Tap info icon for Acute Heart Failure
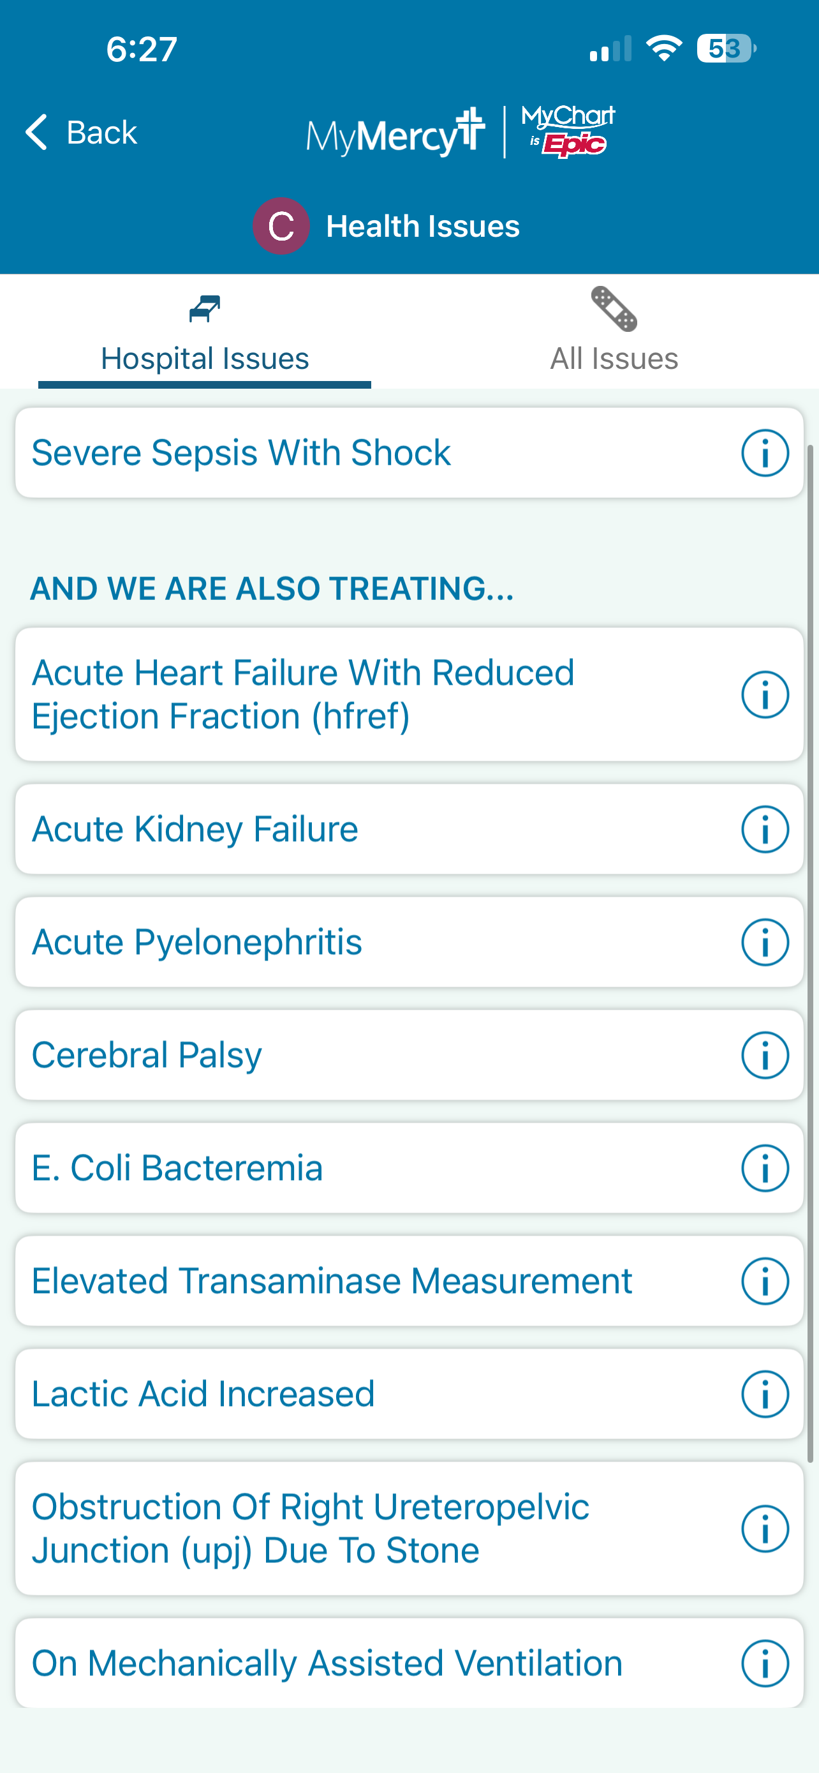819x1773 pixels. [x=764, y=694]
